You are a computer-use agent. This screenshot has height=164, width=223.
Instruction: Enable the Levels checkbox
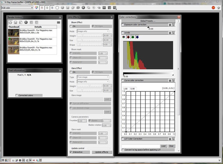pyautogui.click(x=123, y=33)
